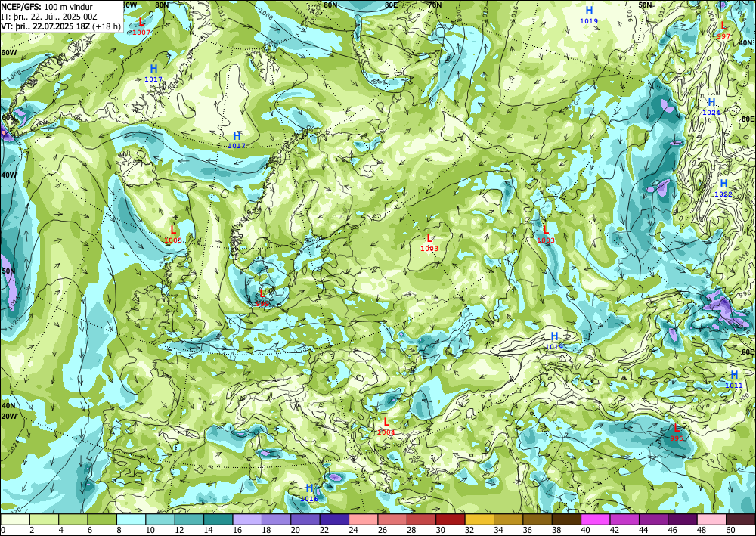756x536 pixels.
Task: Click the high pressure marker labeled 1022
Action: tap(723, 188)
